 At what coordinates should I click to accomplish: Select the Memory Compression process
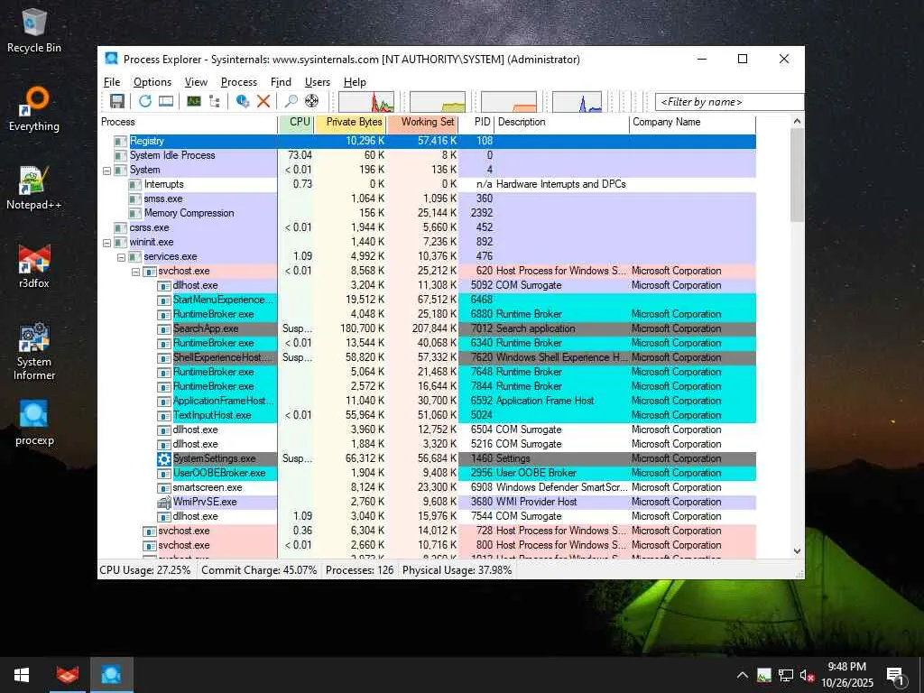tap(189, 213)
